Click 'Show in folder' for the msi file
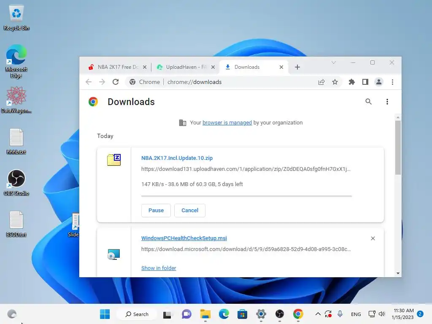 coord(159,268)
